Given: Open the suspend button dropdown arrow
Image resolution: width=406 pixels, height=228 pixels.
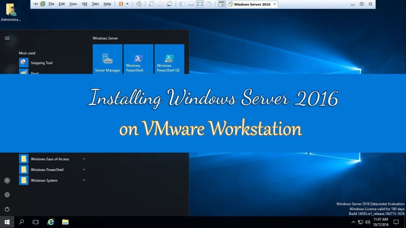Looking at the screenshot, I should [128, 4].
